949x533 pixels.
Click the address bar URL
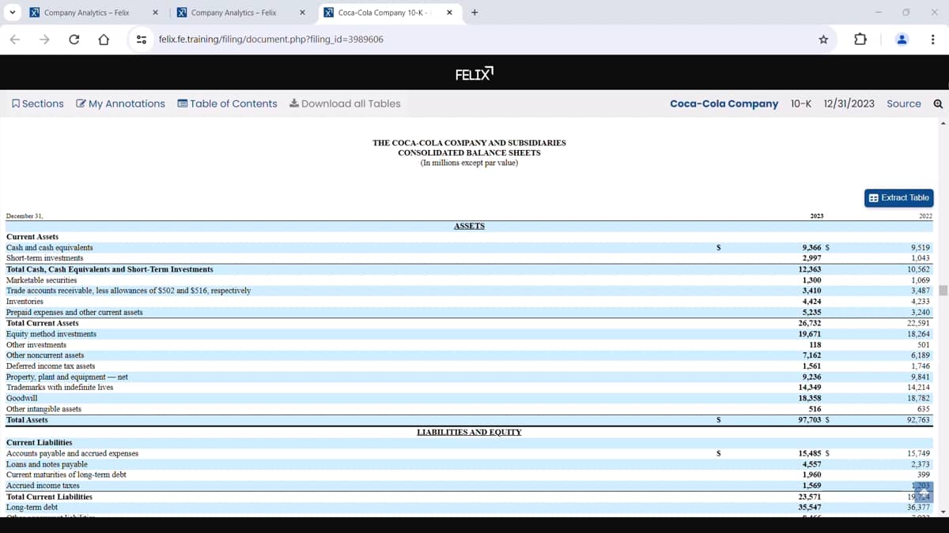pos(271,39)
